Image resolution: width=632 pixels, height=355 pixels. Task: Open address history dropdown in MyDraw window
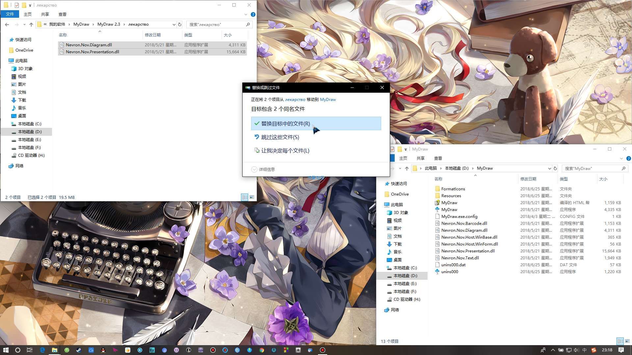tap(549, 168)
